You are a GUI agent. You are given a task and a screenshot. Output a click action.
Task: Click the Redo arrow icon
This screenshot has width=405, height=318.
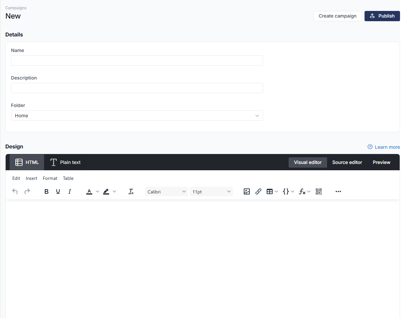27,191
